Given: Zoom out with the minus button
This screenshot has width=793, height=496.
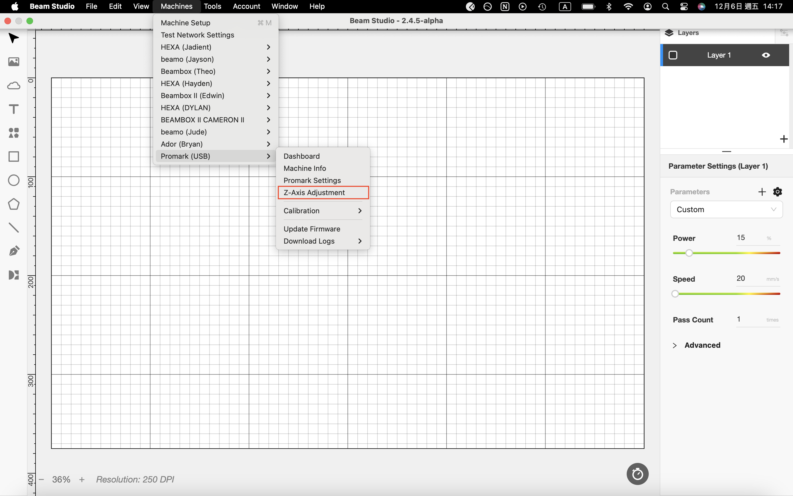Looking at the screenshot, I should click(x=41, y=479).
